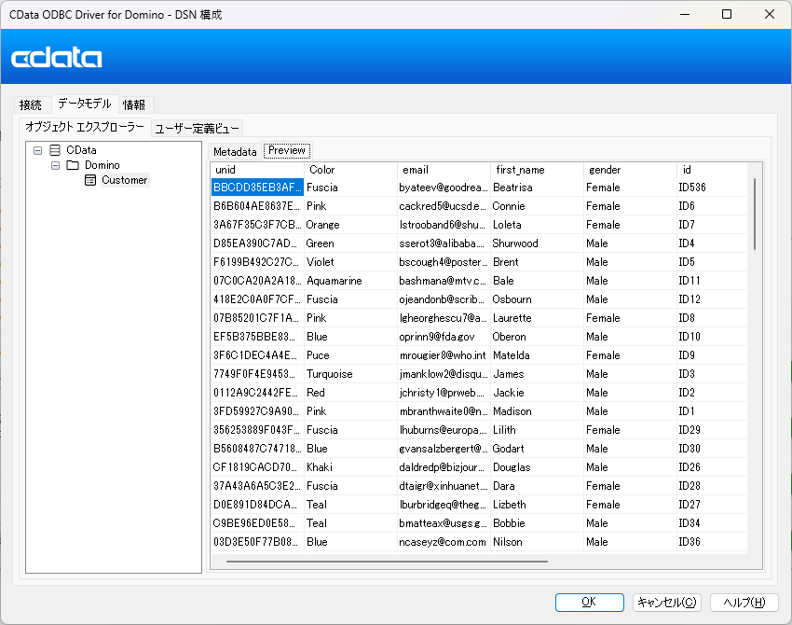The width and height of the screenshot is (792, 625).
Task: Switch to the データモデル tab
Action: point(85,104)
